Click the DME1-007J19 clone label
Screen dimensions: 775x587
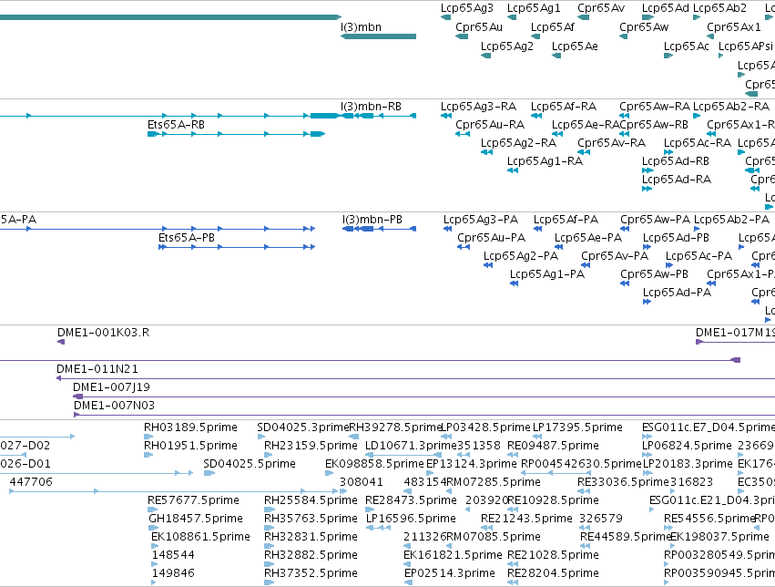111,387
